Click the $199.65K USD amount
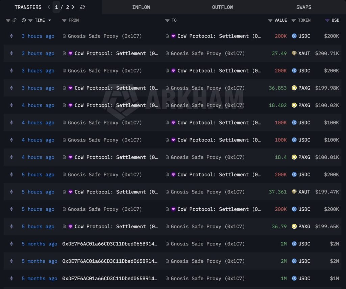346x289 pixels. (327, 227)
